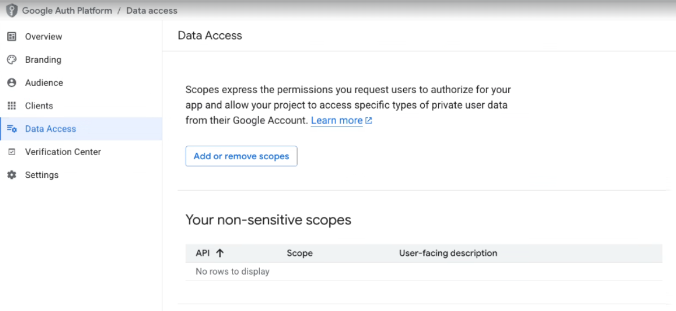The width and height of the screenshot is (676, 311).
Task: Click the Data Access sidebar icon
Action: click(x=12, y=129)
